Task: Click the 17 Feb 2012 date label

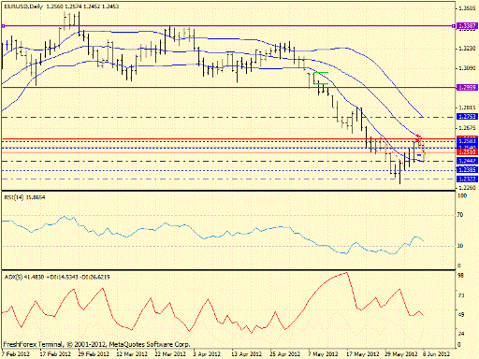Action: 55,354
